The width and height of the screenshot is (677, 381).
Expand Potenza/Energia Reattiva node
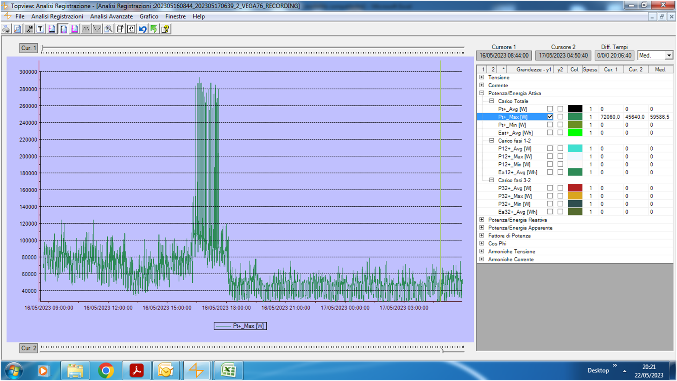tap(482, 220)
